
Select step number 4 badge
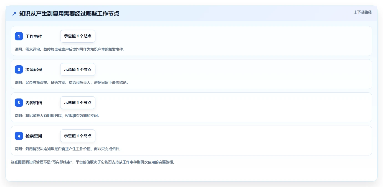[19, 136]
